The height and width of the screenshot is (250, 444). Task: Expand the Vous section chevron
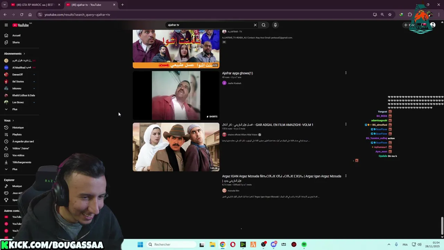click(13, 120)
